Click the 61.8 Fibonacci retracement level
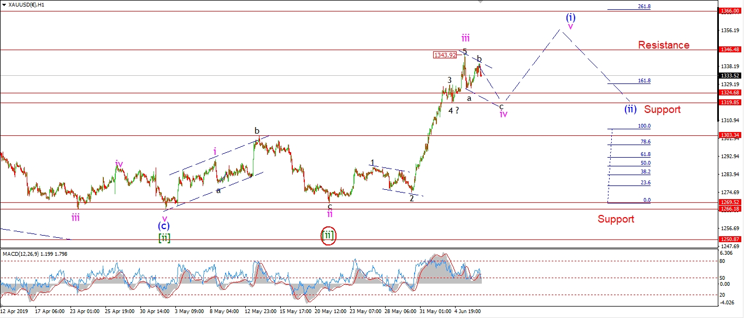 [645, 154]
